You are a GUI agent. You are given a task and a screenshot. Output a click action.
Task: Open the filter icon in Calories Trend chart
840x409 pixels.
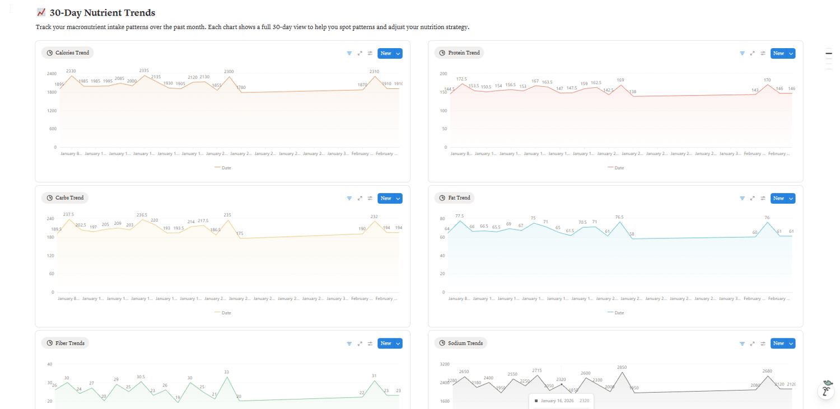pyautogui.click(x=349, y=54)
